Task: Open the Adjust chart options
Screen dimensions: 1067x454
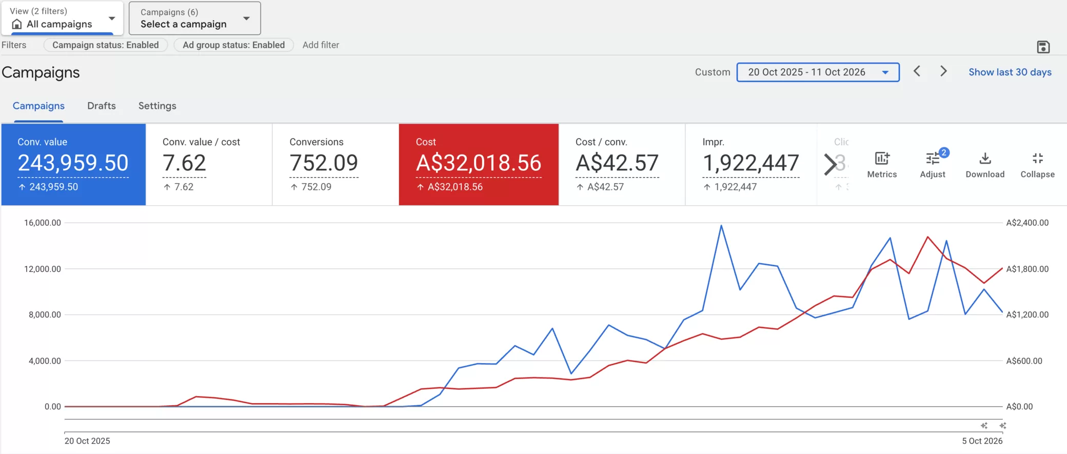Action: point(933,165)
